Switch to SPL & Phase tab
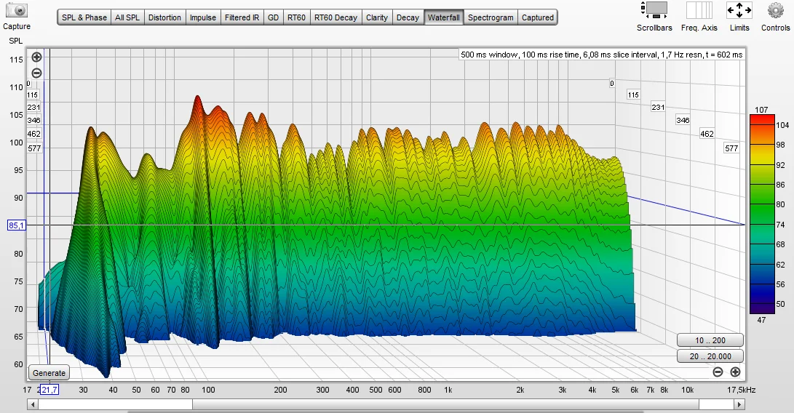 pyautogui.click(x=84, y=17)
